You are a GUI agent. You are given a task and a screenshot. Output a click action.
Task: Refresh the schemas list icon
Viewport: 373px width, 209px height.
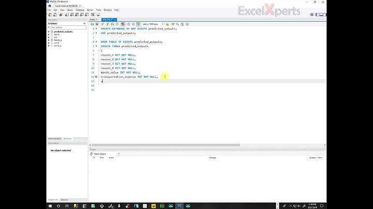click(x=84, y=23)
